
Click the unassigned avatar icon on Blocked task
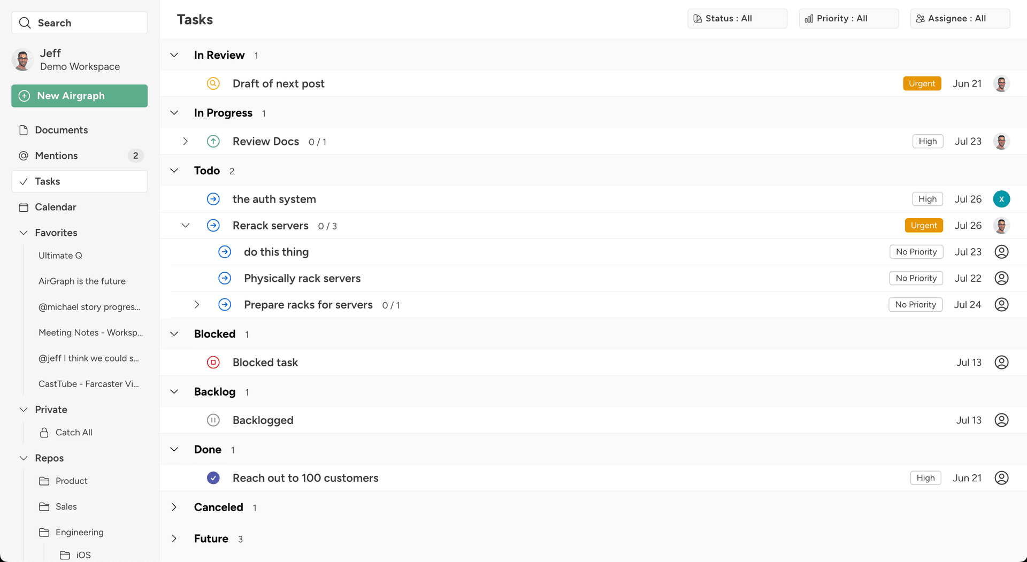pyautogui.click(x=1001, y=363)
